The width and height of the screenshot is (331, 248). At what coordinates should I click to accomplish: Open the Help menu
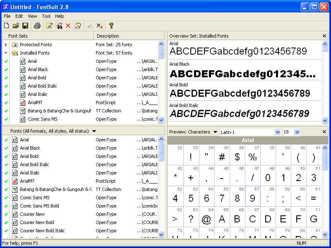(60, 16)
